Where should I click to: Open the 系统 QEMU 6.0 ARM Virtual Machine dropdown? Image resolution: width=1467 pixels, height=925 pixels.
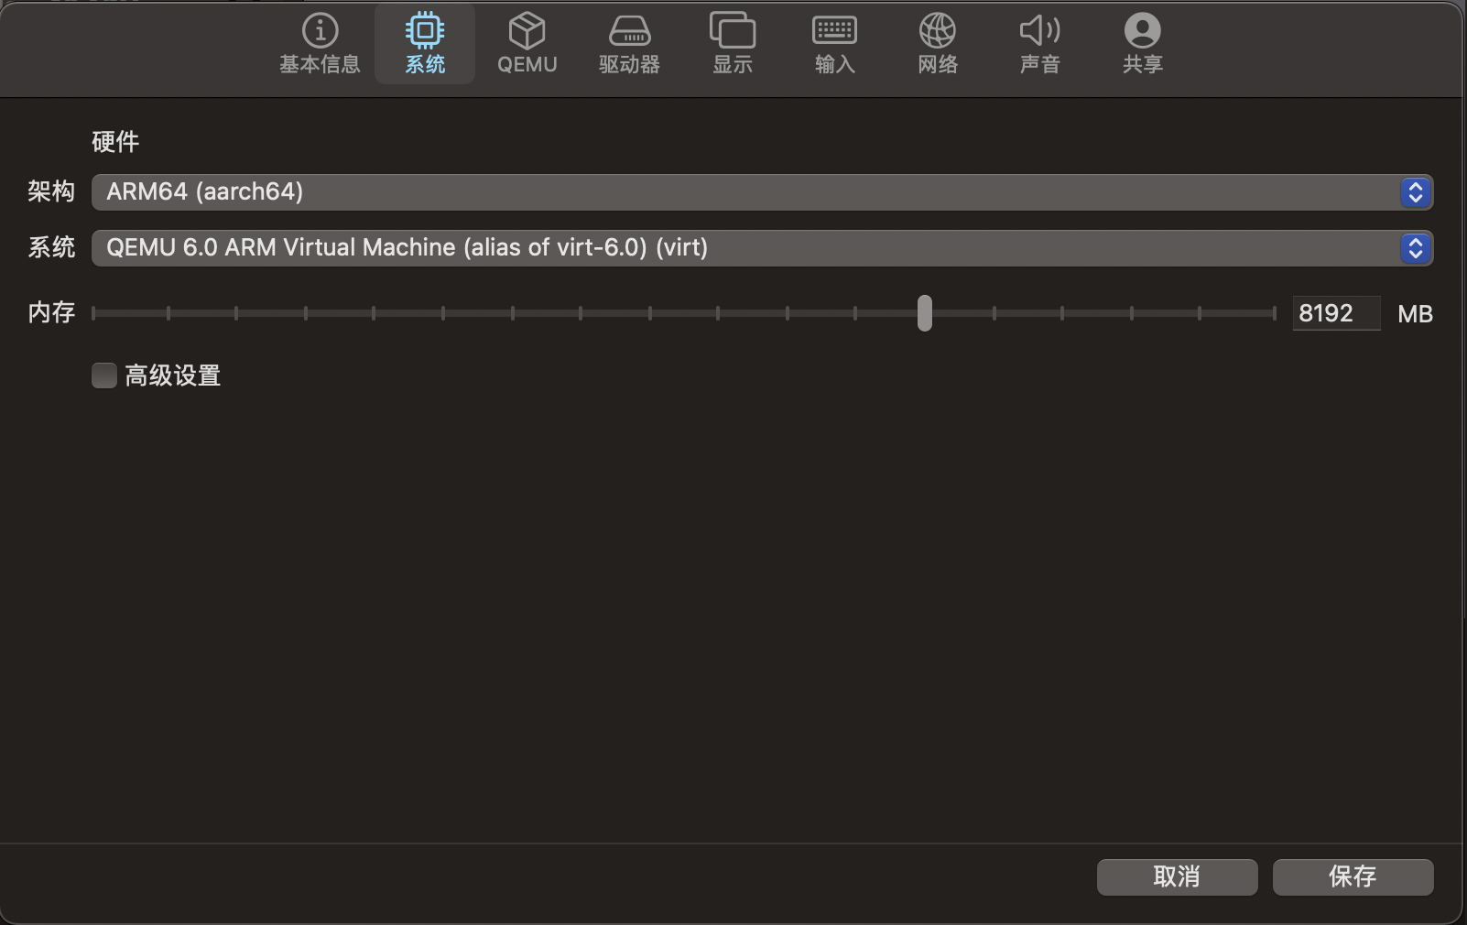(742, 248)
